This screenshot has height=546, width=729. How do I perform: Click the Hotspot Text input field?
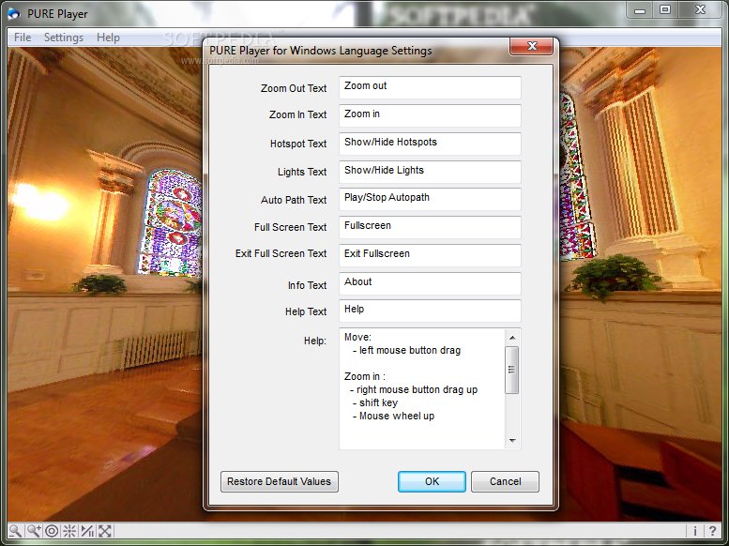tap(430, 144)
